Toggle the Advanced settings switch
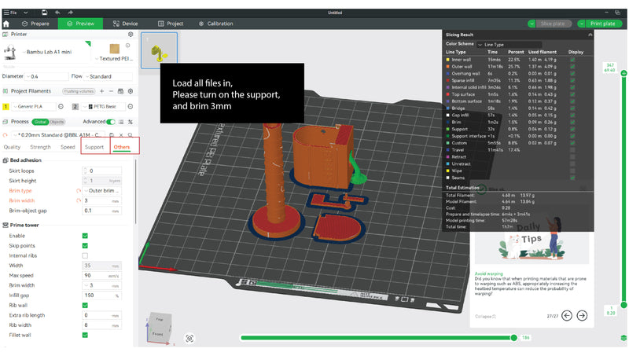Image resolution: width=629 pixels, height=356 pixels. coord(111,122)
